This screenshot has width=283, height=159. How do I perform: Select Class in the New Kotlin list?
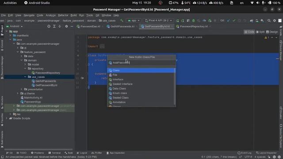tap(141, 70)
